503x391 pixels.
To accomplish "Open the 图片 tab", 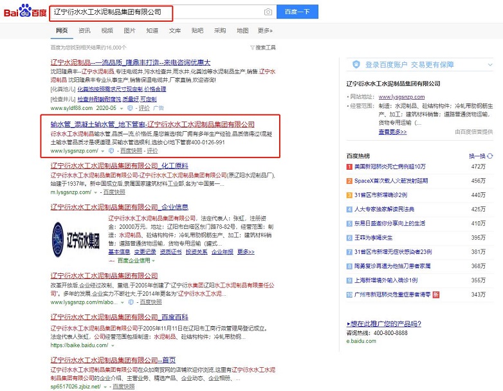I will [129, 30].
